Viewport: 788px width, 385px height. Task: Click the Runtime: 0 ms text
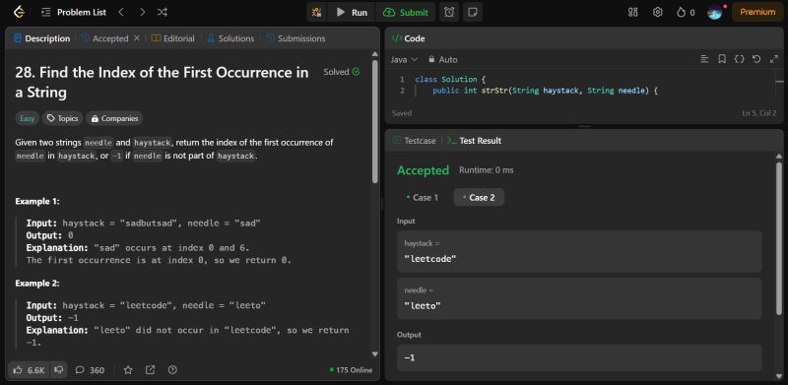(x=486, y=170)
